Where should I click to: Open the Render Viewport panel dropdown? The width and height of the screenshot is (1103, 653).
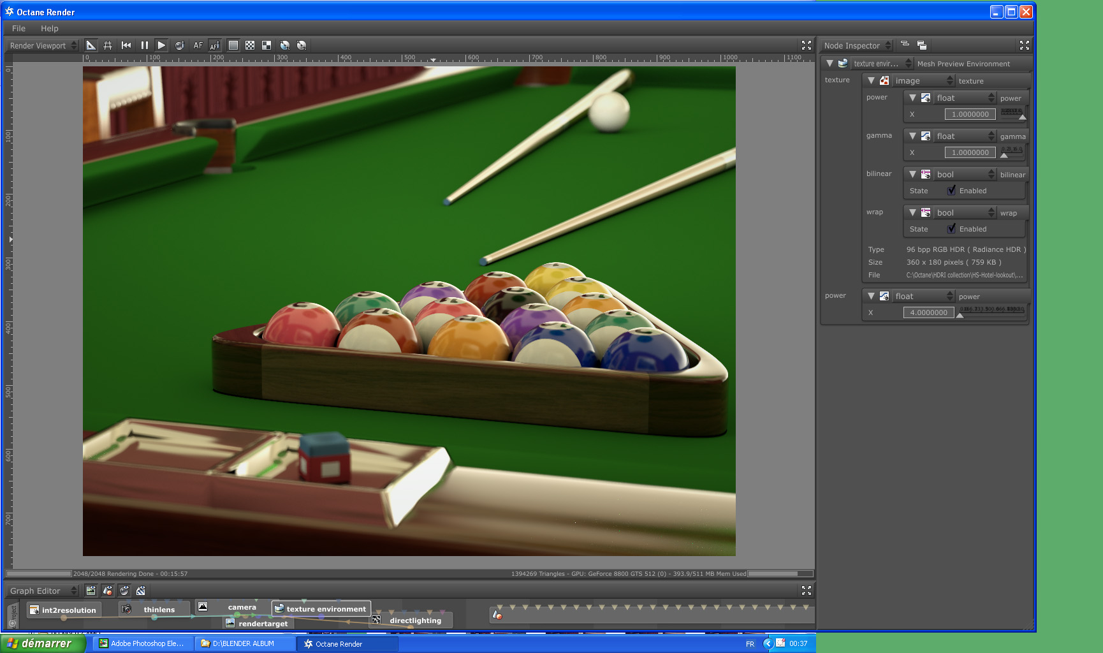click(x=43, y=46)
